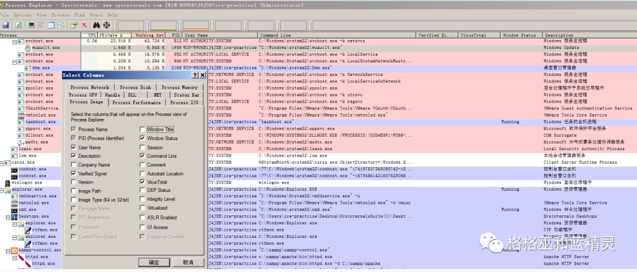Sort by the Working Set column header
This screenshot has height=272, width=637.
point(149,35)
